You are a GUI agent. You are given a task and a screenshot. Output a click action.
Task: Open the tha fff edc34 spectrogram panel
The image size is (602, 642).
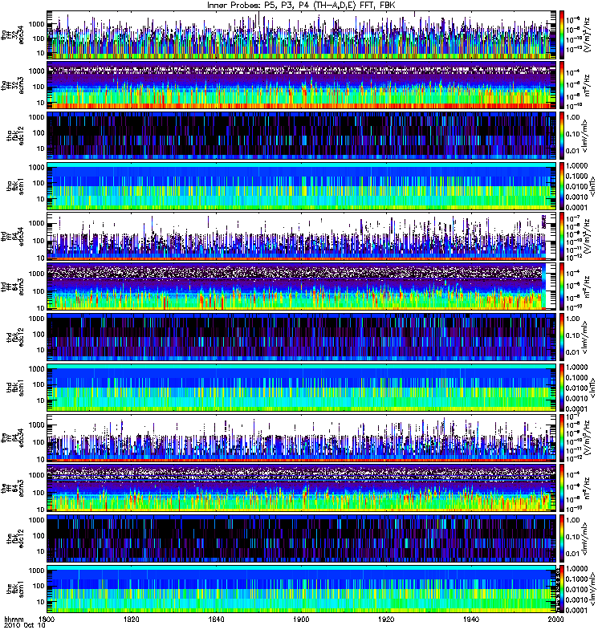pos(302,35)
